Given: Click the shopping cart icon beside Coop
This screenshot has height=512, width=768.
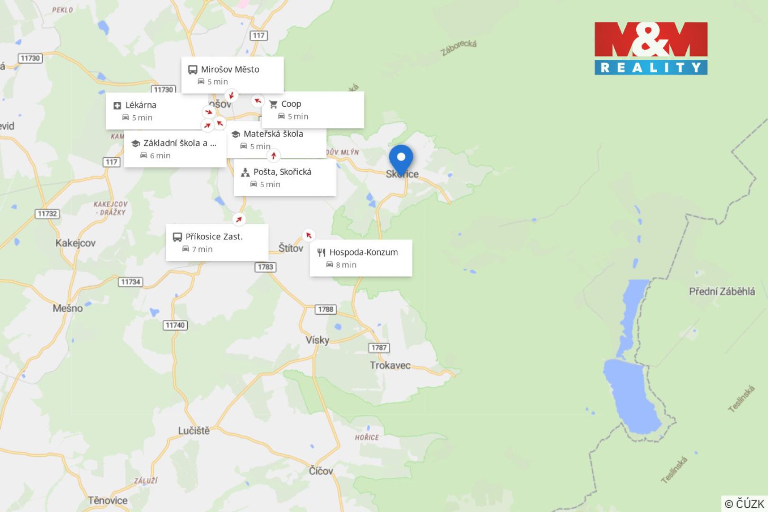Looking at the screenshot, I should 273,104.
